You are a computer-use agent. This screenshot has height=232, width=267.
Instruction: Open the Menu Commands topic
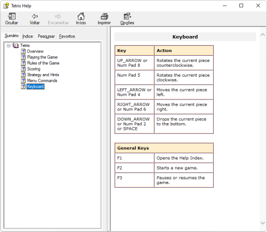(42, 81)
